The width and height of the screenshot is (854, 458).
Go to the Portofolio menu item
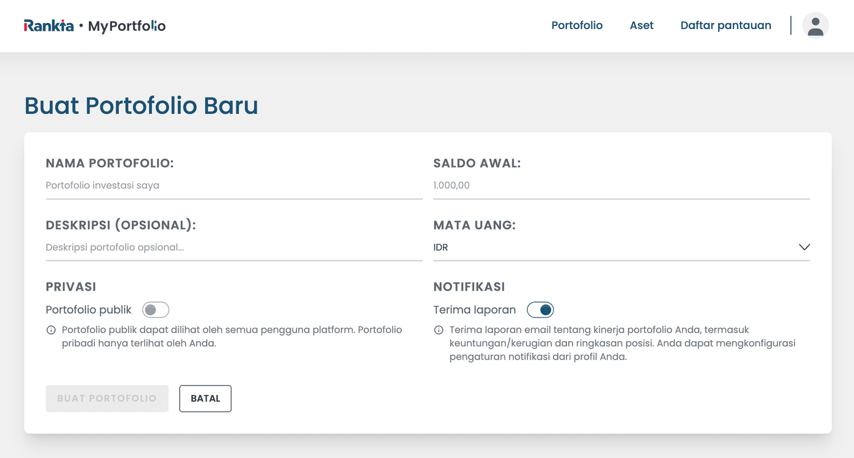(577, 26)
